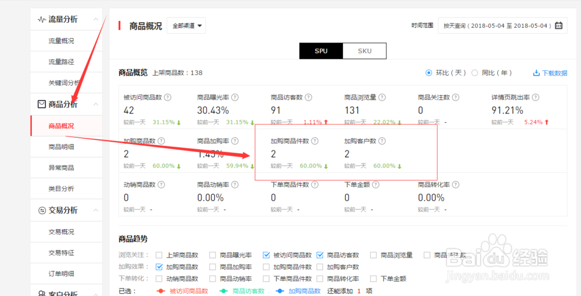Collapse the 交易分析 sidebar section
Viewport: 581px width, 296px height.
pos(96,211)
